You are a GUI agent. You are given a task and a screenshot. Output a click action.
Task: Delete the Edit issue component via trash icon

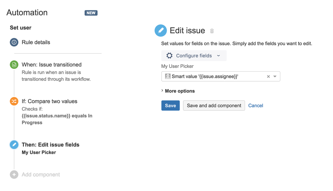(212, 31)
